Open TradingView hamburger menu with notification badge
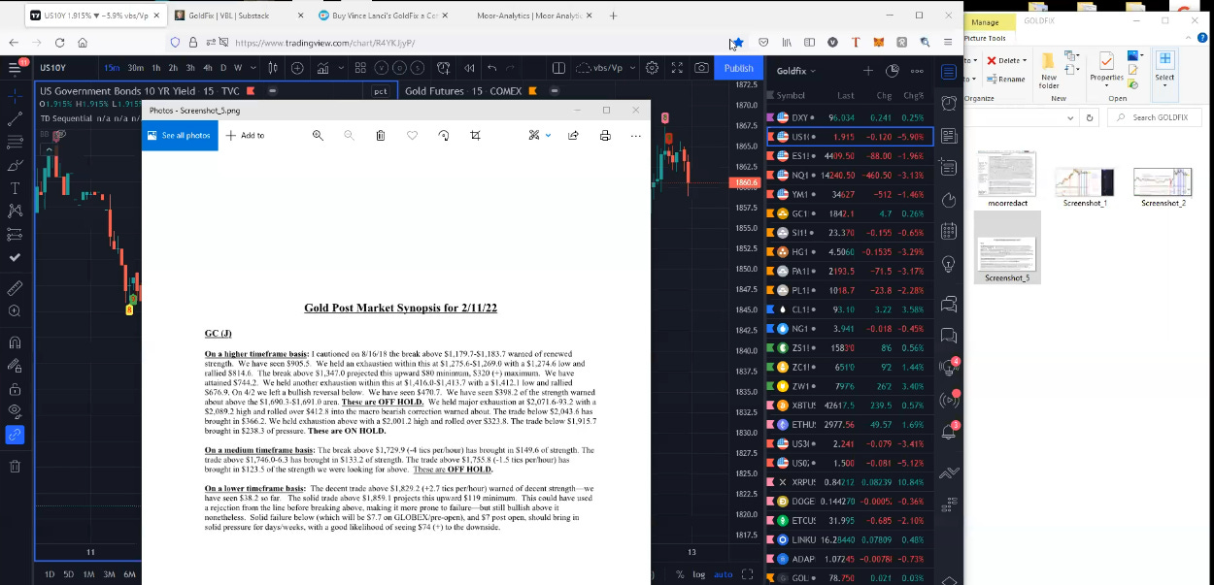 [16, 67]
